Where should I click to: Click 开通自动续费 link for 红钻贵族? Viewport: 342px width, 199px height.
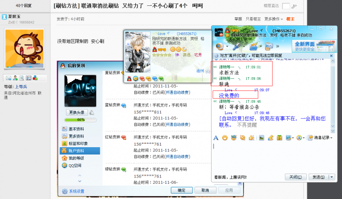(177, 156)
